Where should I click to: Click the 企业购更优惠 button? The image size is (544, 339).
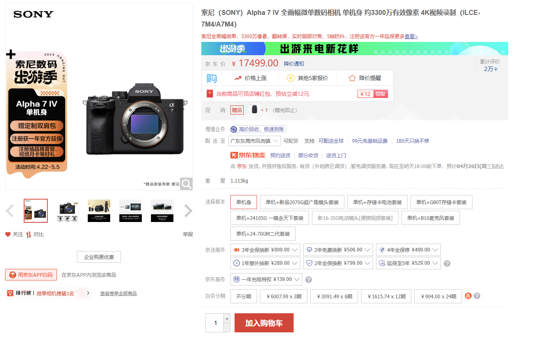99,257
